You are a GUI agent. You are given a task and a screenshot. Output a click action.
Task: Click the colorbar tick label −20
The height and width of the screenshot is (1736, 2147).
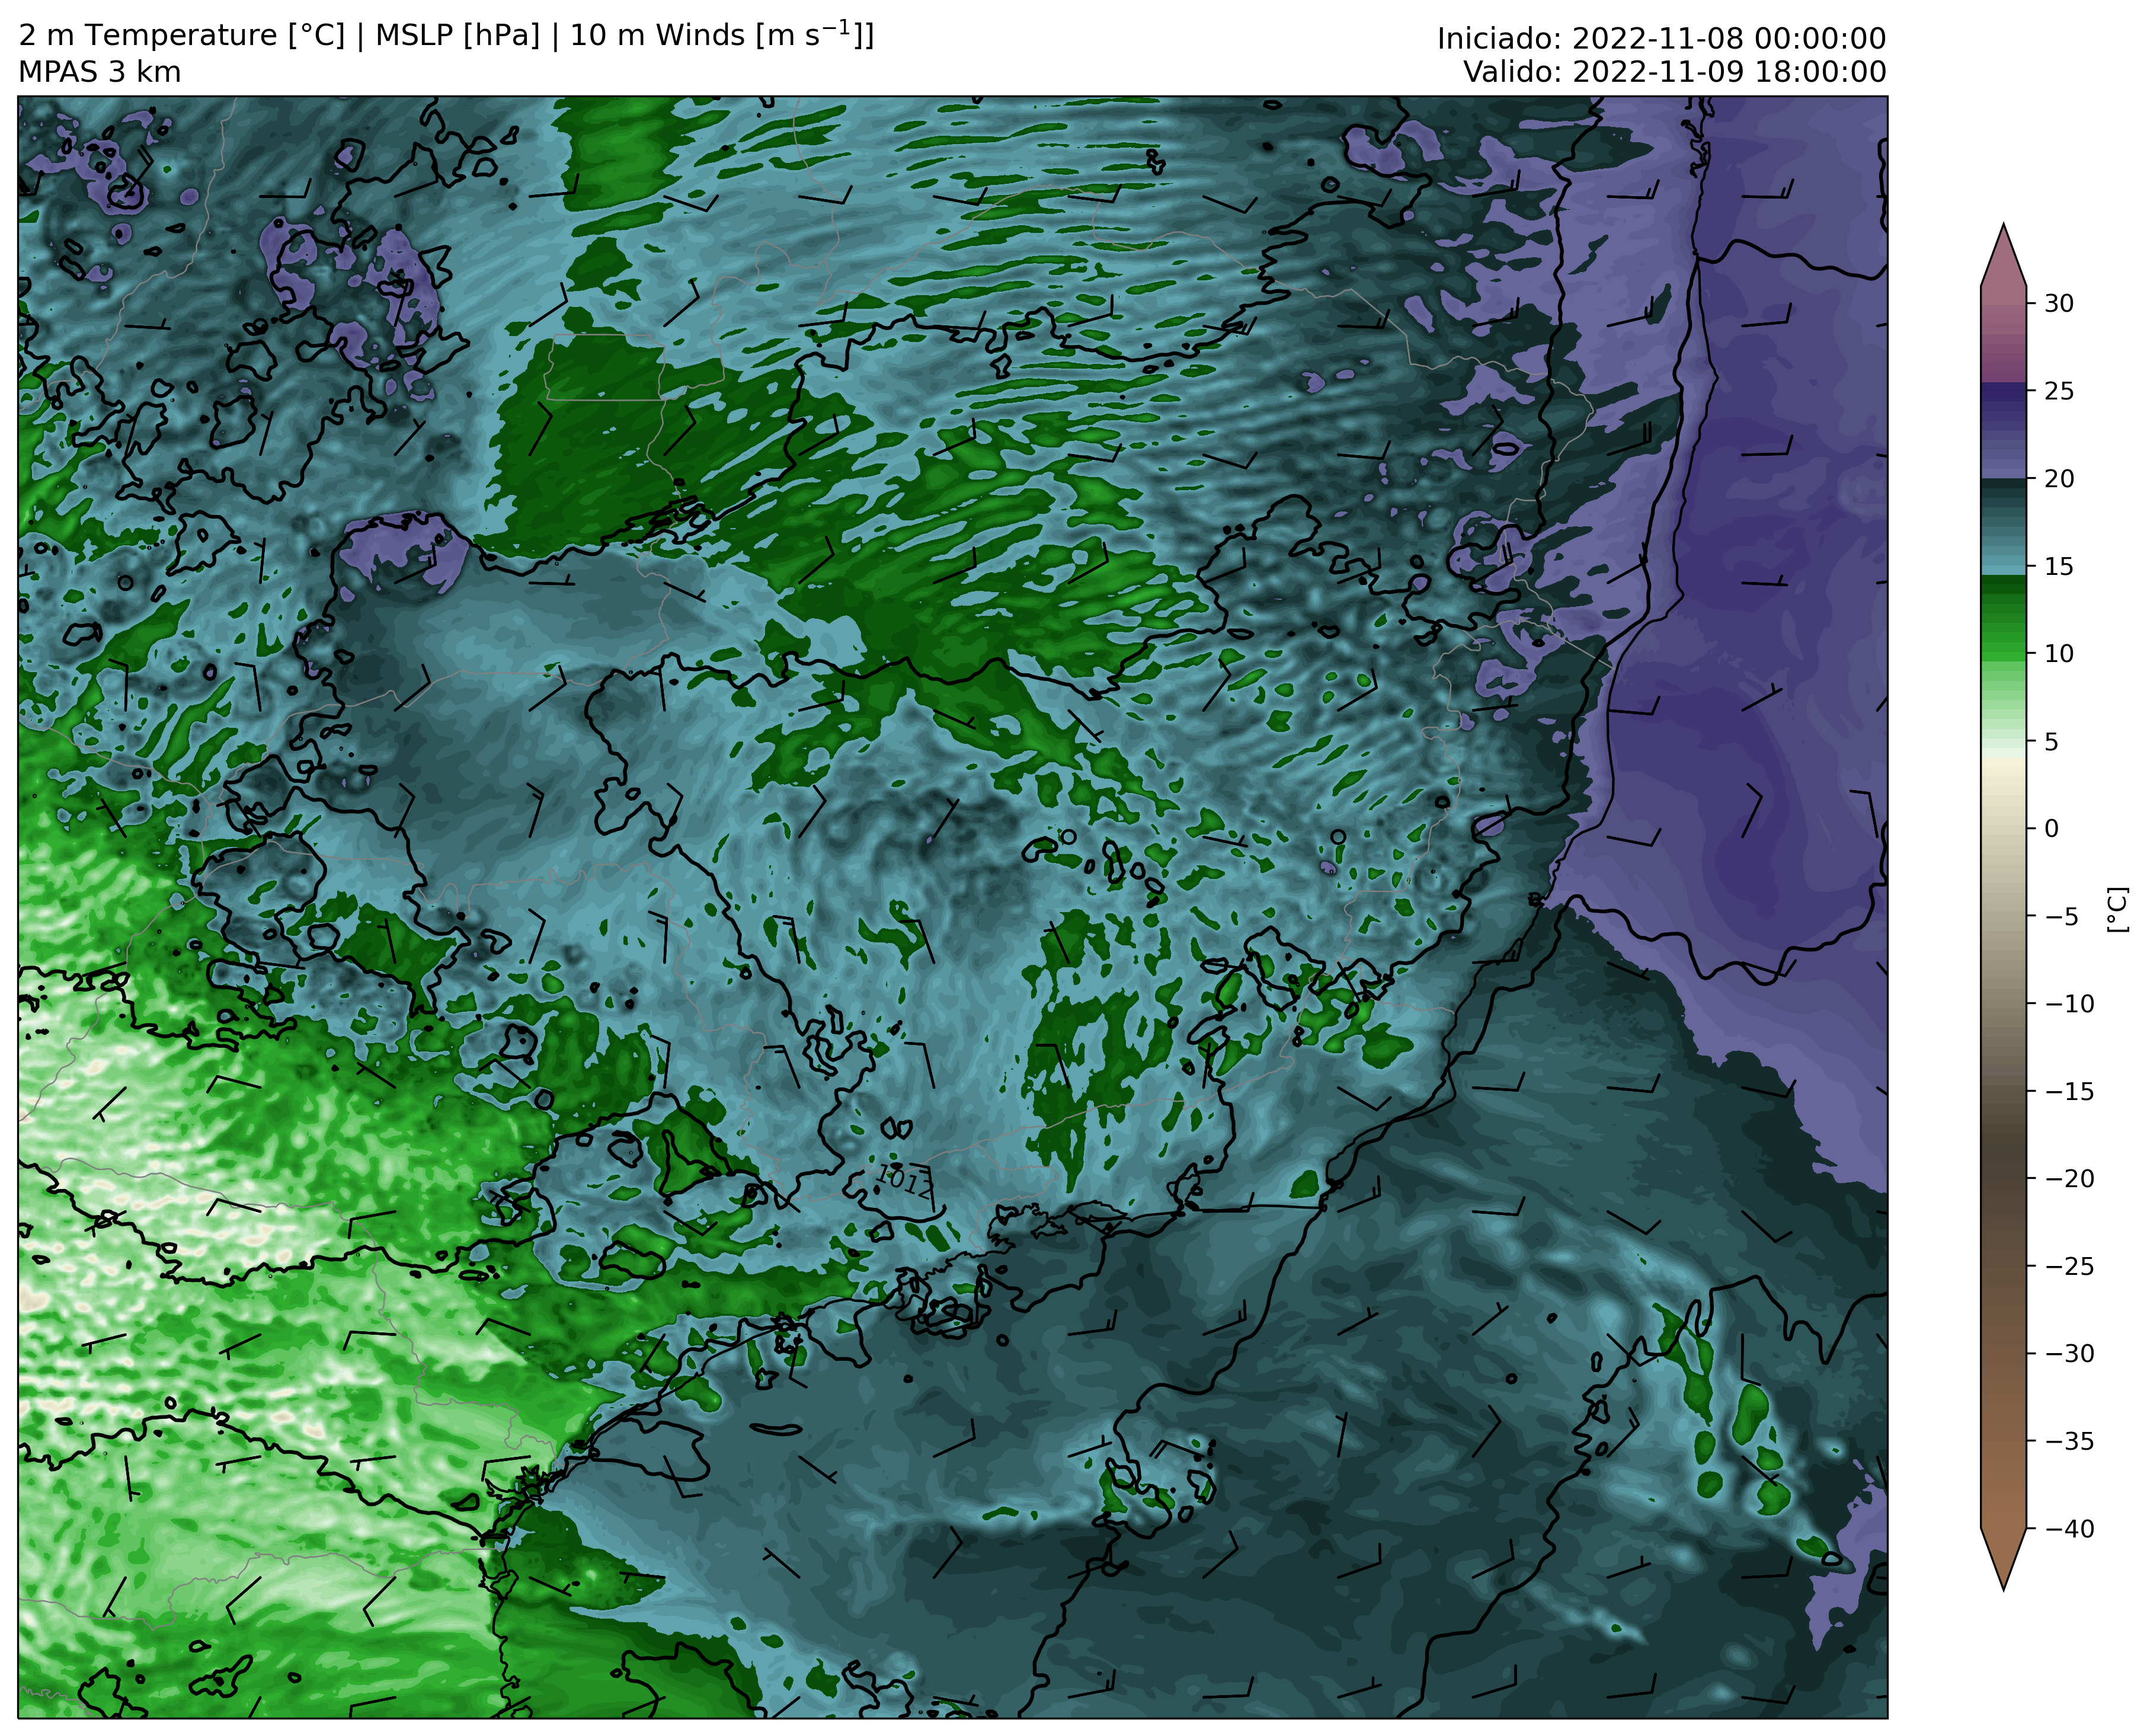[2068, 1178]
